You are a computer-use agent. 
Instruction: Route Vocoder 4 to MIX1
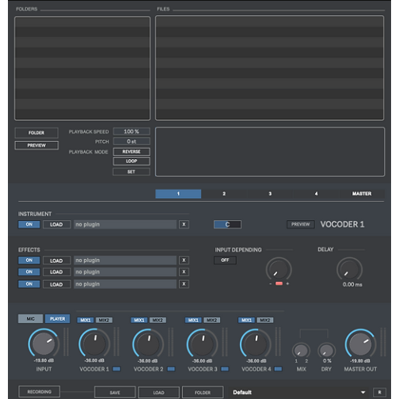point(247,320)
